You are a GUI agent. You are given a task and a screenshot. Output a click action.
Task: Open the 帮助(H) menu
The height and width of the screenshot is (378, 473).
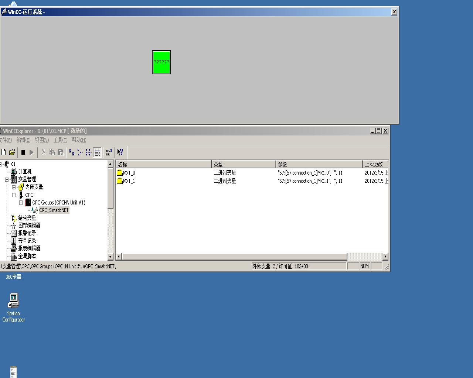pyautogui.click(x=79, y=140)
